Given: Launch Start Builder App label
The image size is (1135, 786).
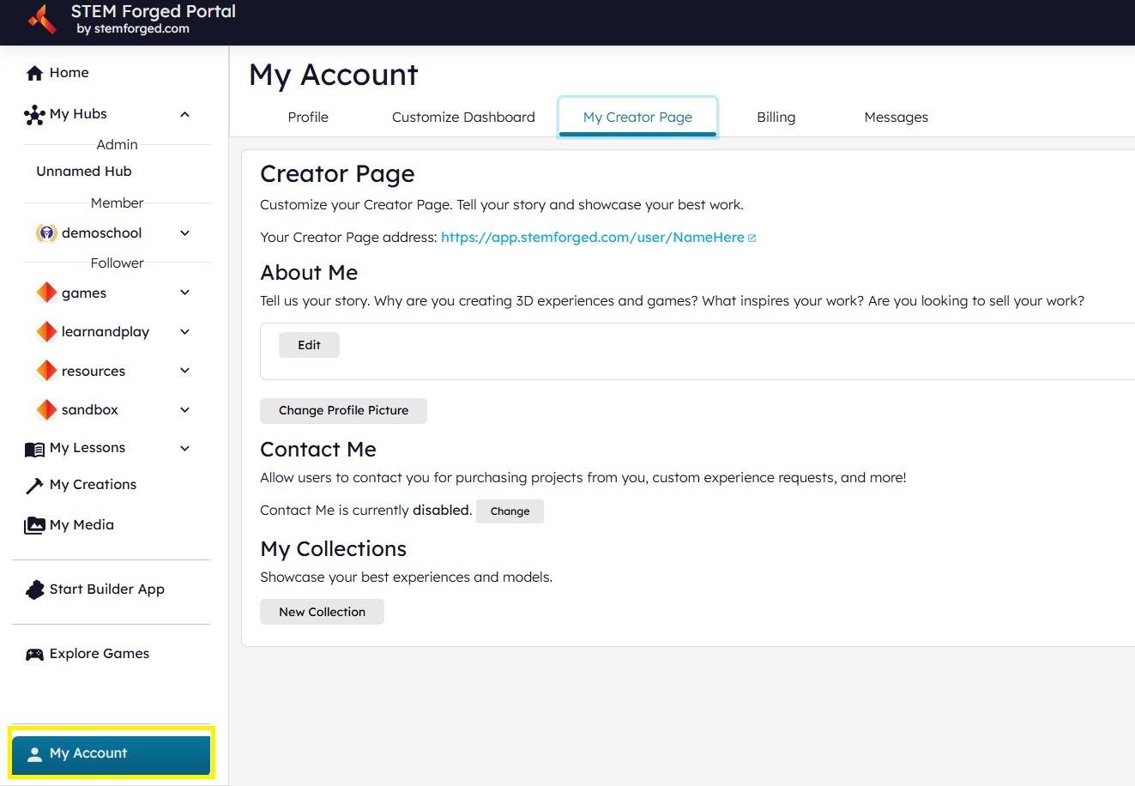Looking at the screenshot, I should pyautogui.click(x=107, y=589).
